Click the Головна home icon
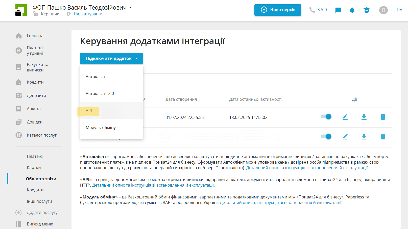408x229 pixels. coord(19,36)
